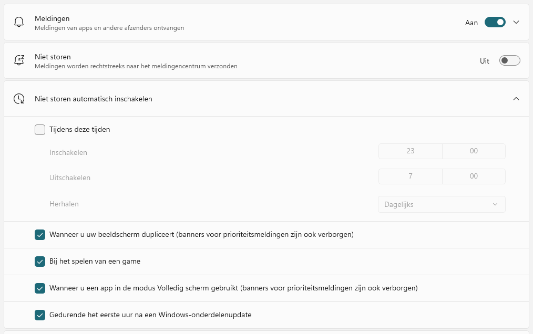Check the Tijdens deze tijden checkbox
The height and width of the screenshot is (334, 533).
click(x=40, y=130)
